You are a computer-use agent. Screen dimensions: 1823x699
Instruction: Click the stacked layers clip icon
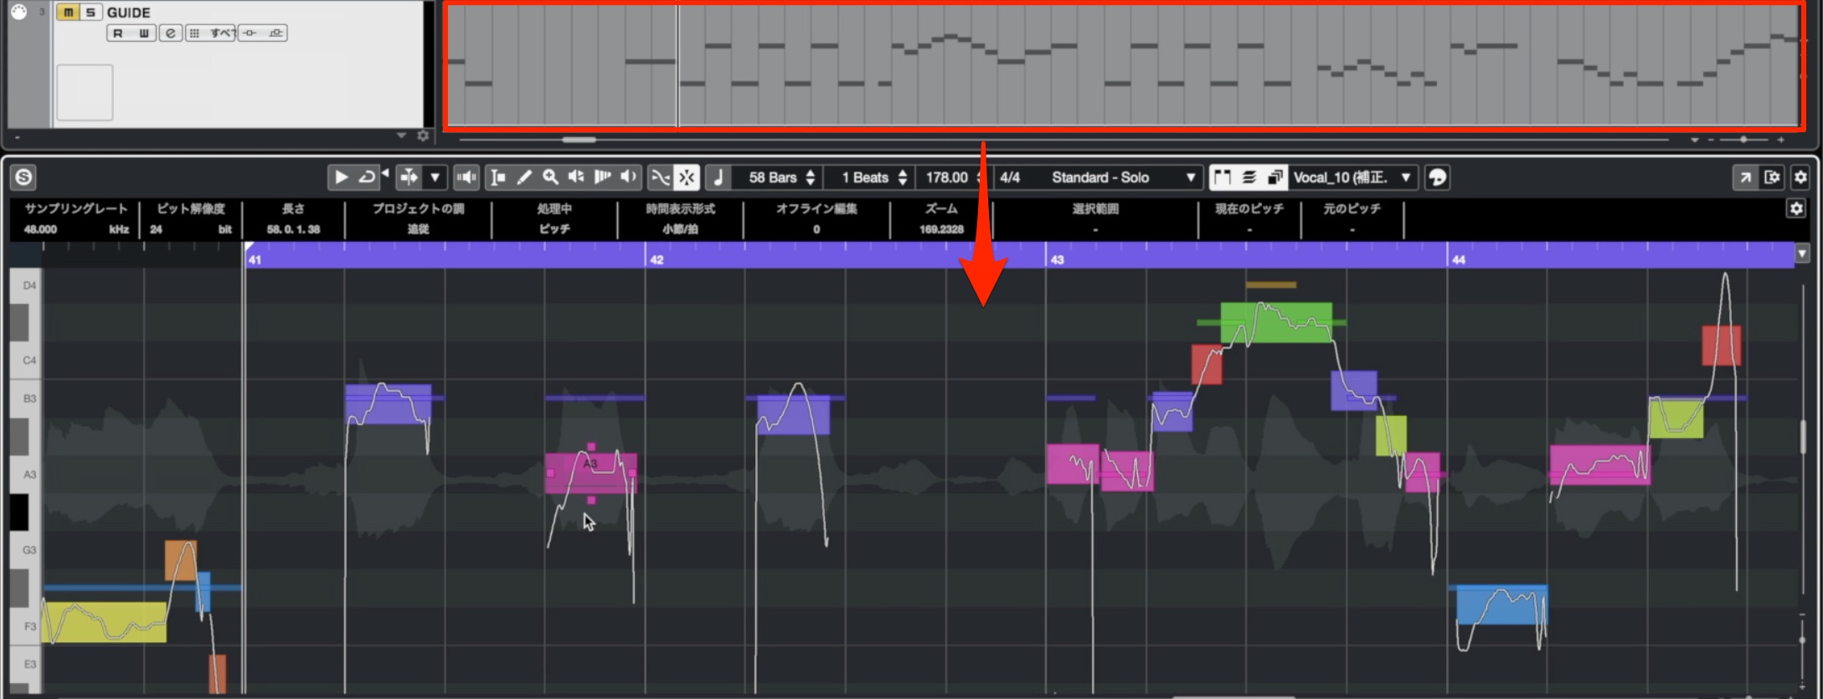click(1249, 177)
